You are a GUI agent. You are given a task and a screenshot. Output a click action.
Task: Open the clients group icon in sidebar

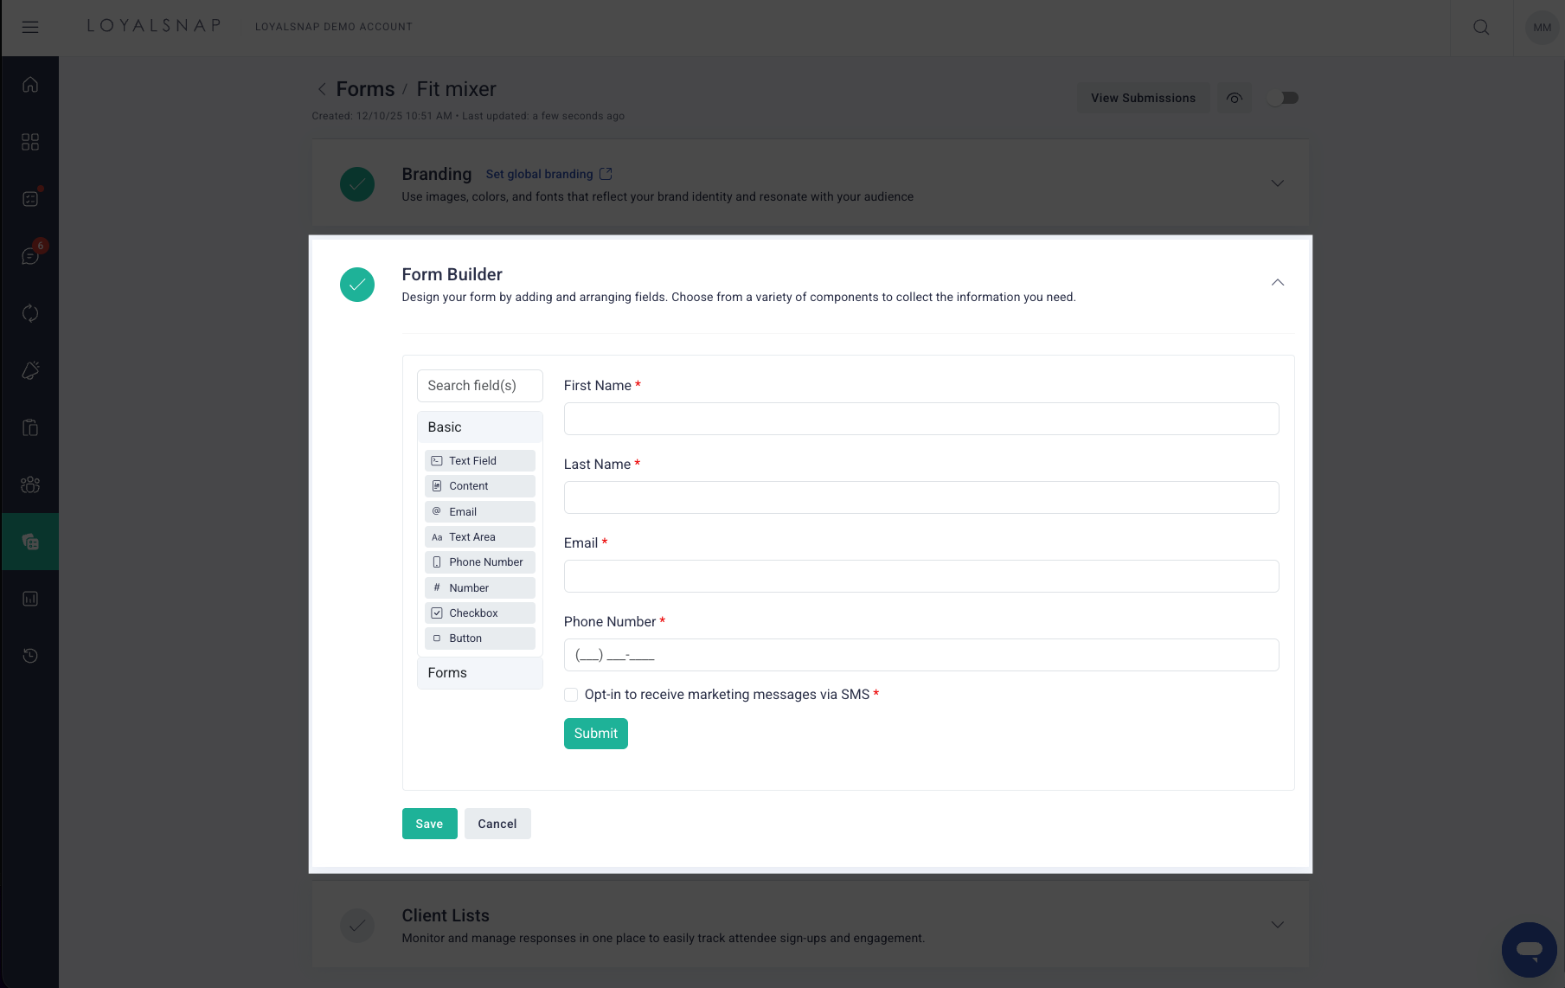pos(30,484)
